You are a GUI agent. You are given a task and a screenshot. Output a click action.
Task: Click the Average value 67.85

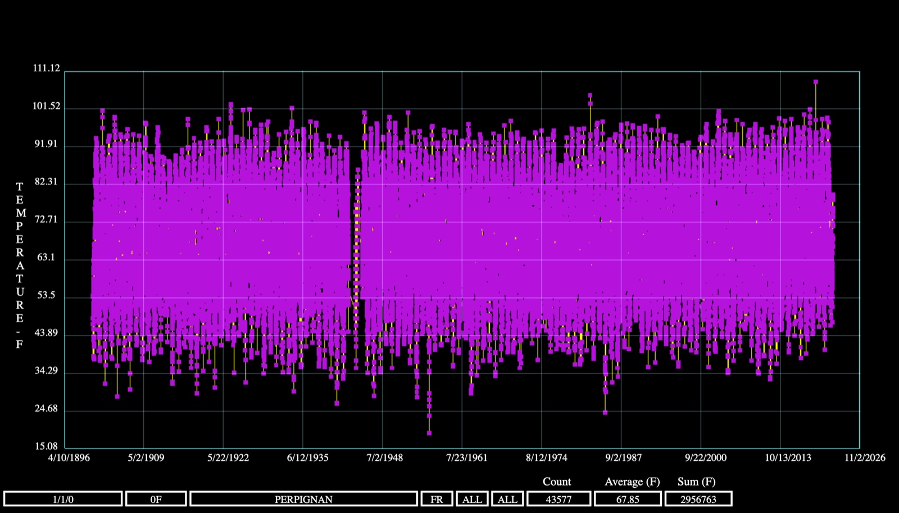pyautogui.click(x=628, y=499)
